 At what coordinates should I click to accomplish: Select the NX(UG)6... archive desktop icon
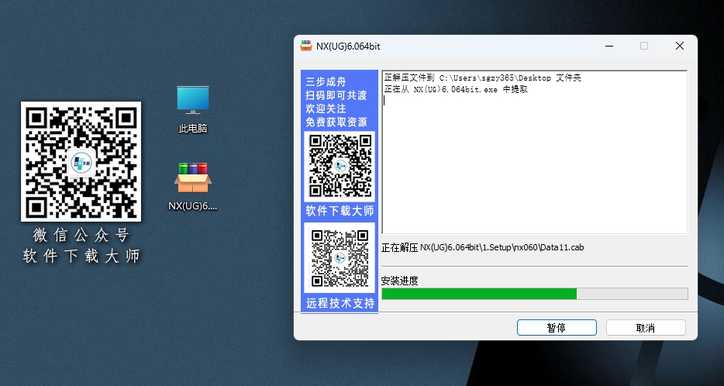[x=193, y=187]
